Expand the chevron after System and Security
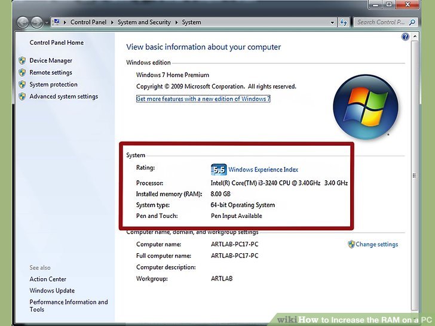The height and width of the screenshot is (326, 435). pos(176,22)
